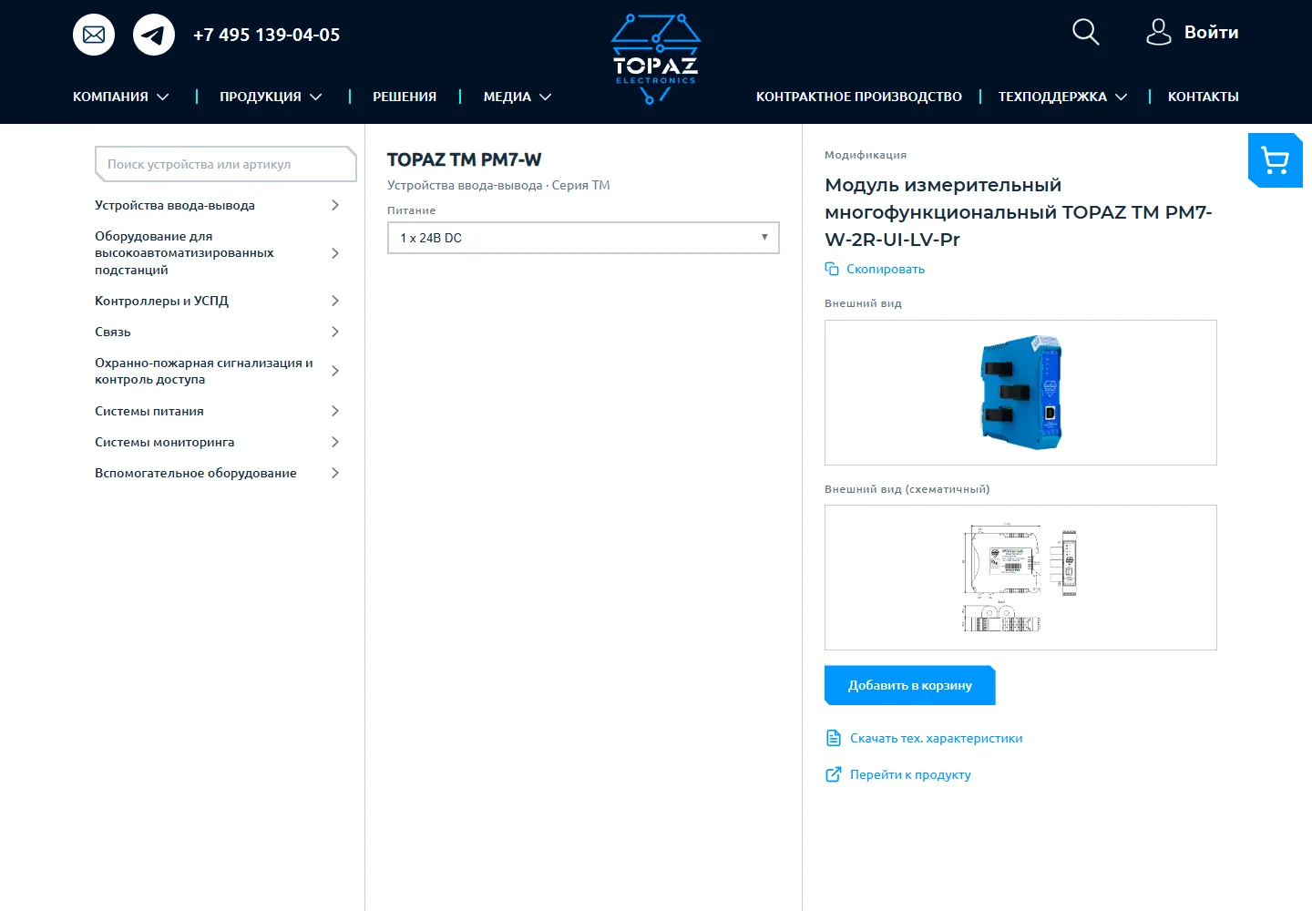
Task: Expand Устройства ввода-вывода category
Action: click(x=217, y=205)
